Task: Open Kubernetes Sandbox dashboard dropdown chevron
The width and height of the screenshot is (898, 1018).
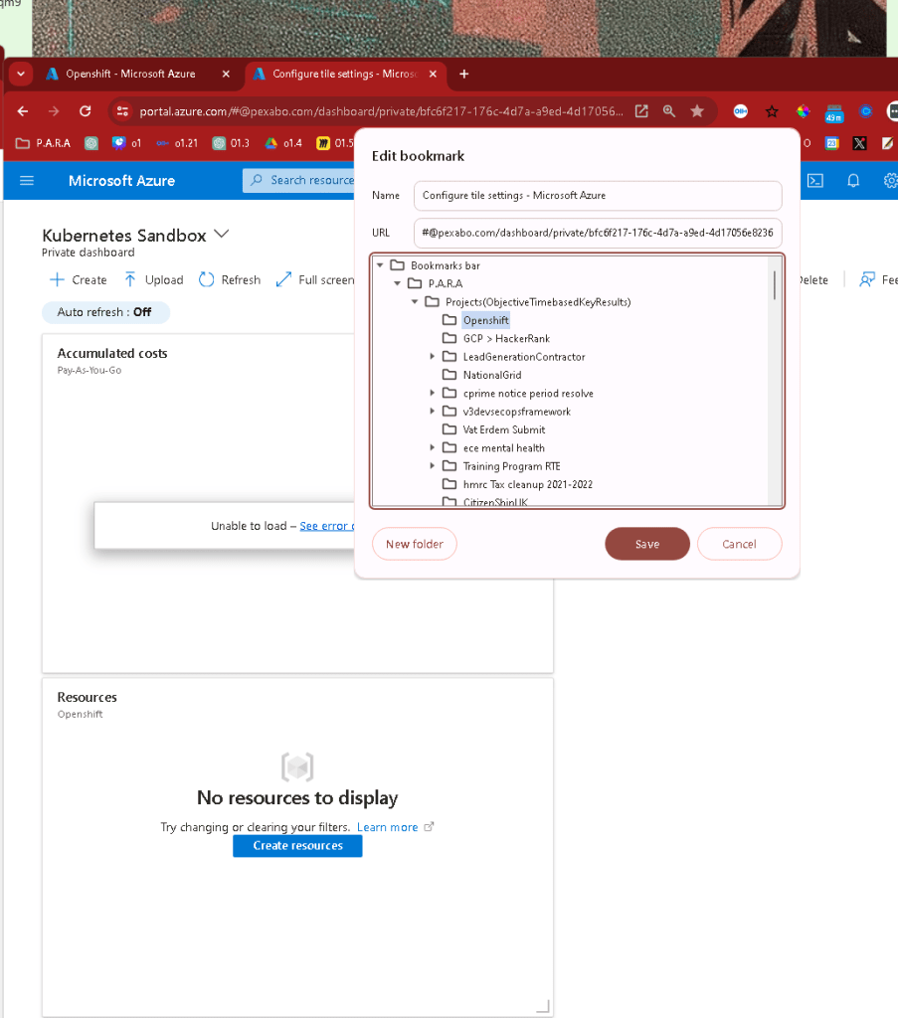Action: coord(222,235)
